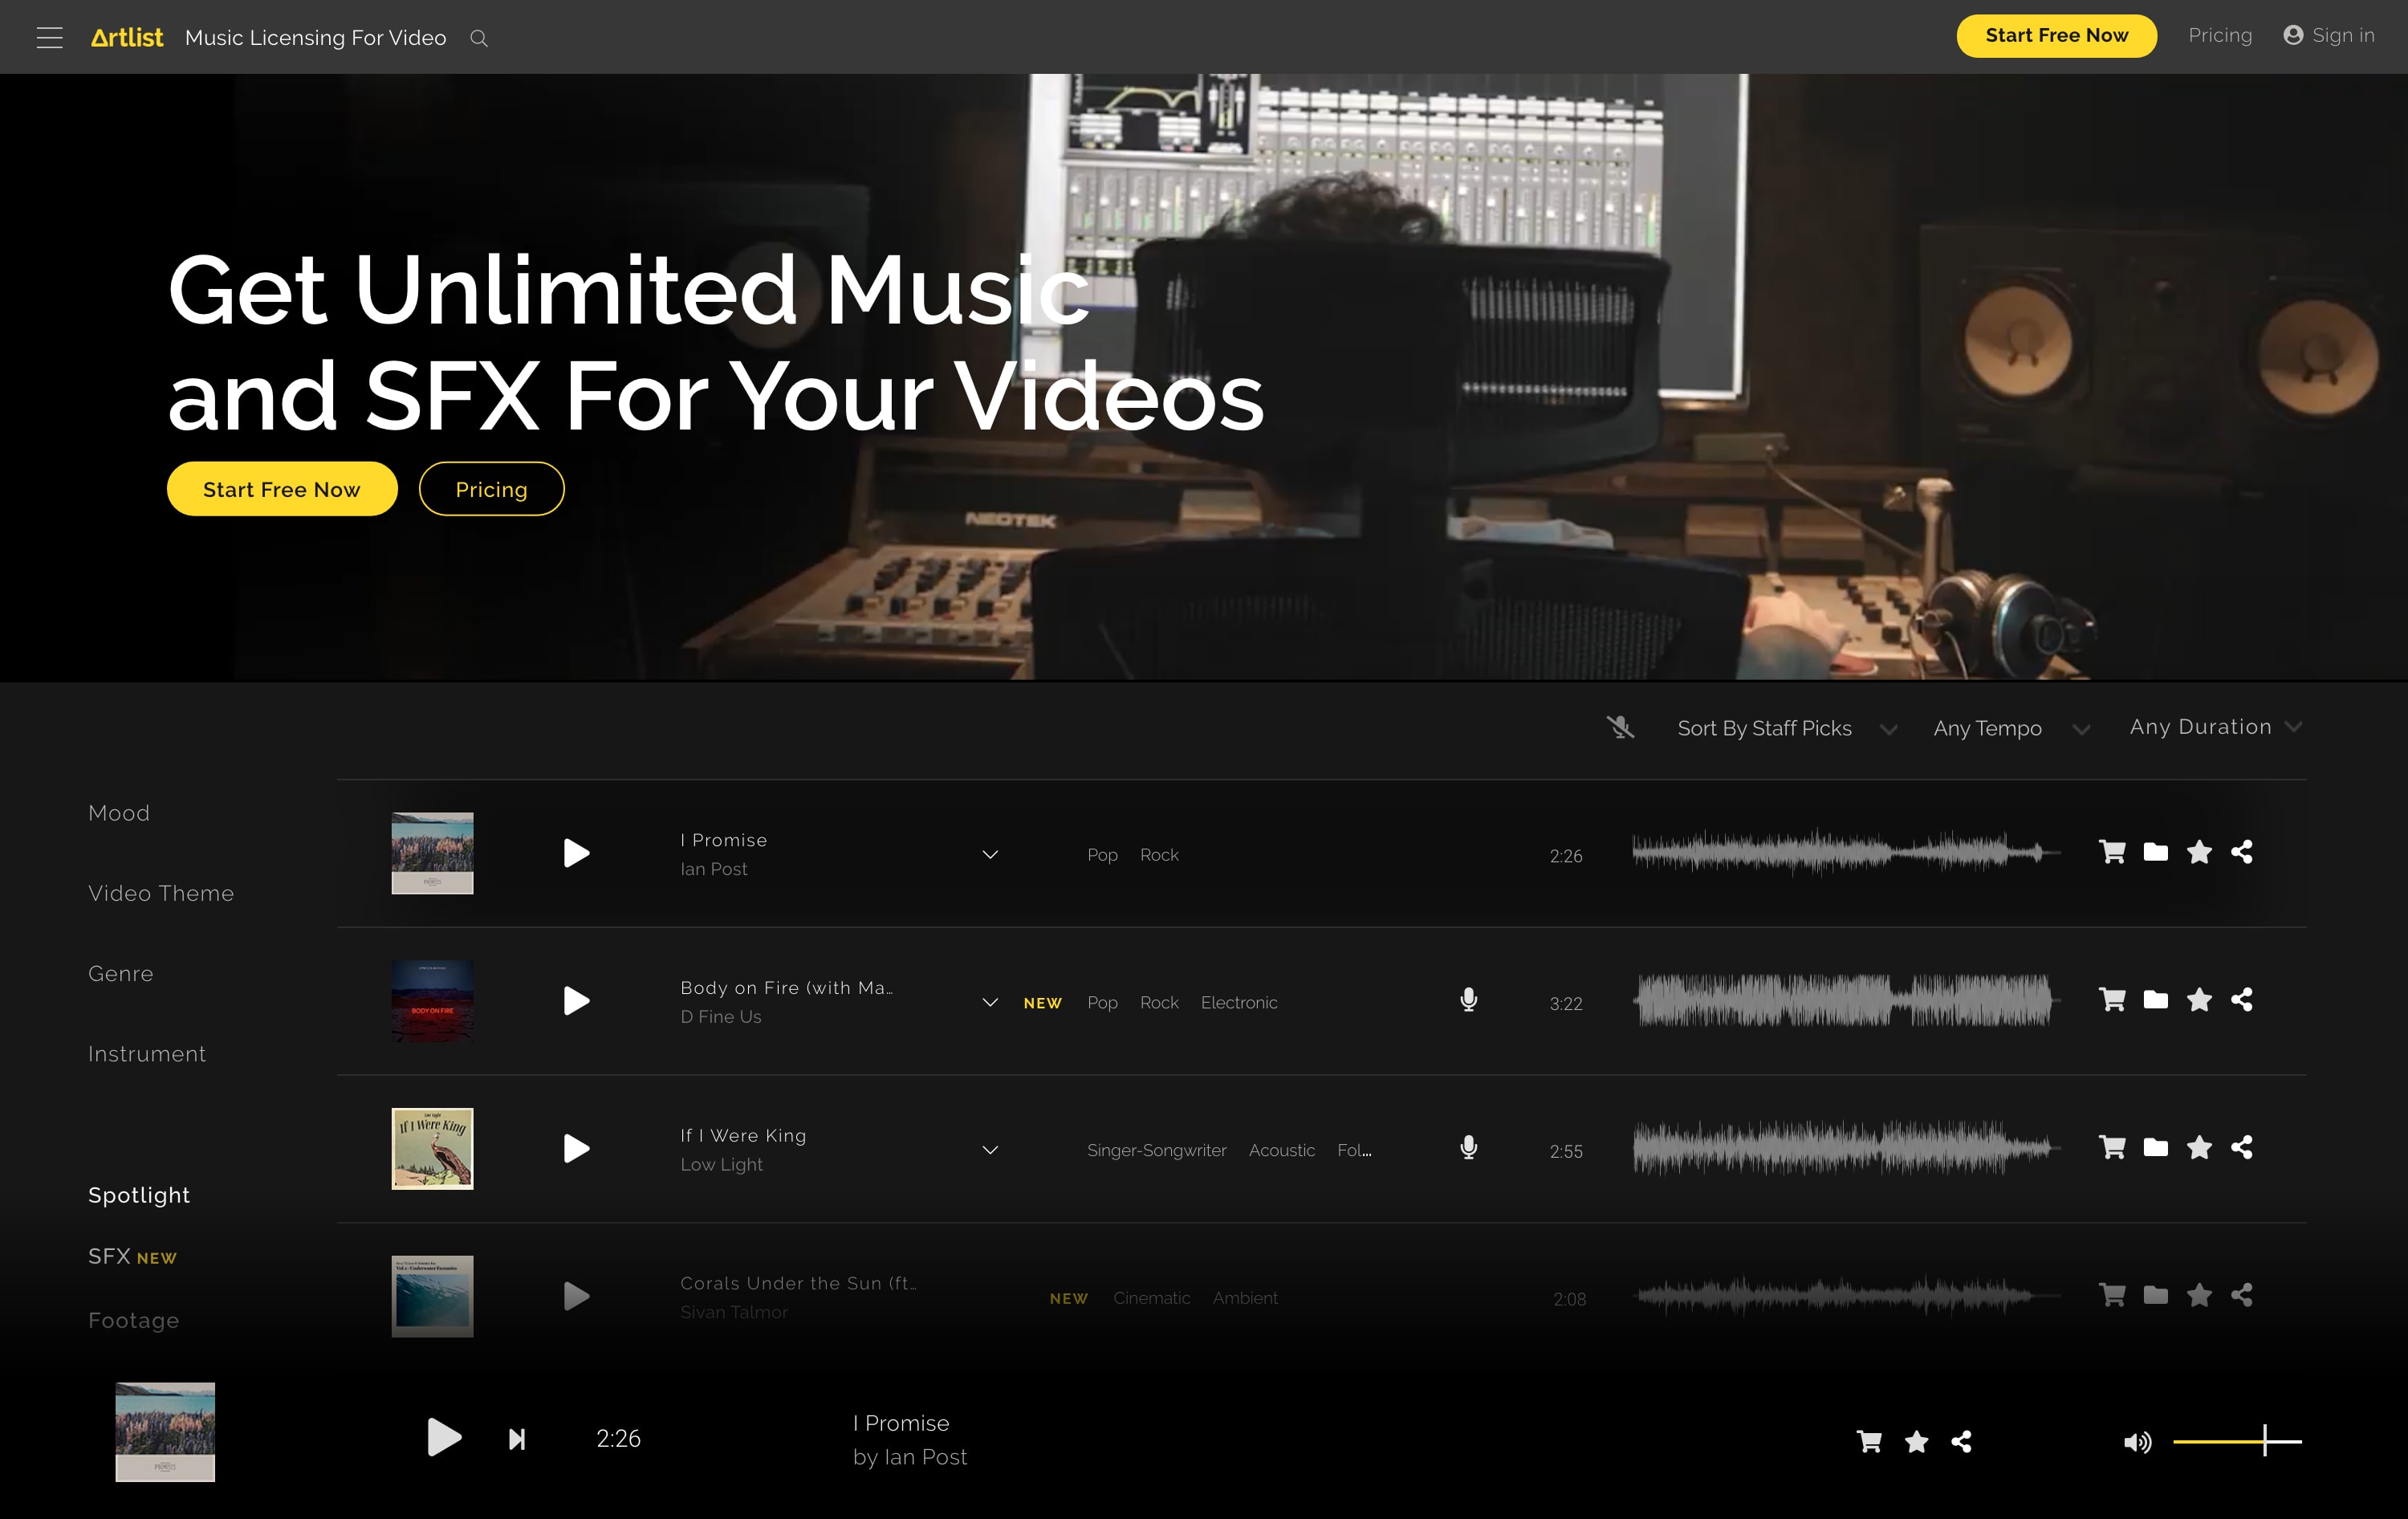Select Genre in the sidebar
Image resolution: width=2408 pixels, height=1519 pixels.
[121, 973]
